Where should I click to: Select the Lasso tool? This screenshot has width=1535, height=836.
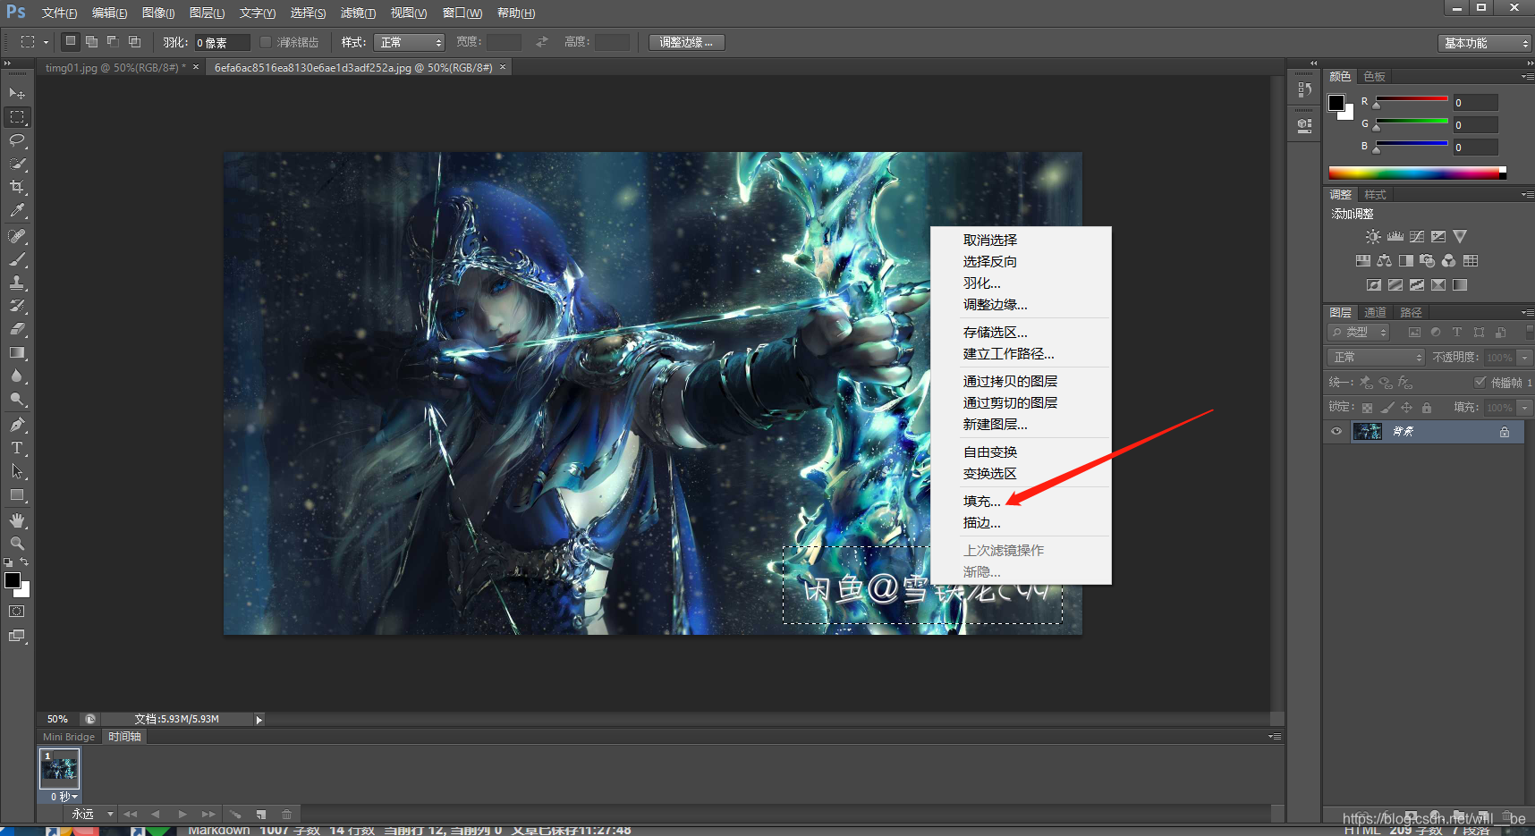pyautogui.click(x=17, y=140)
